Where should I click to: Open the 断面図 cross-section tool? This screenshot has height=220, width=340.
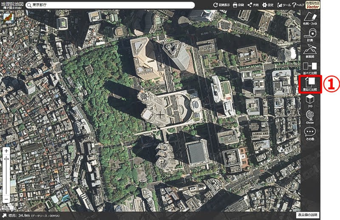click(310, 51)
